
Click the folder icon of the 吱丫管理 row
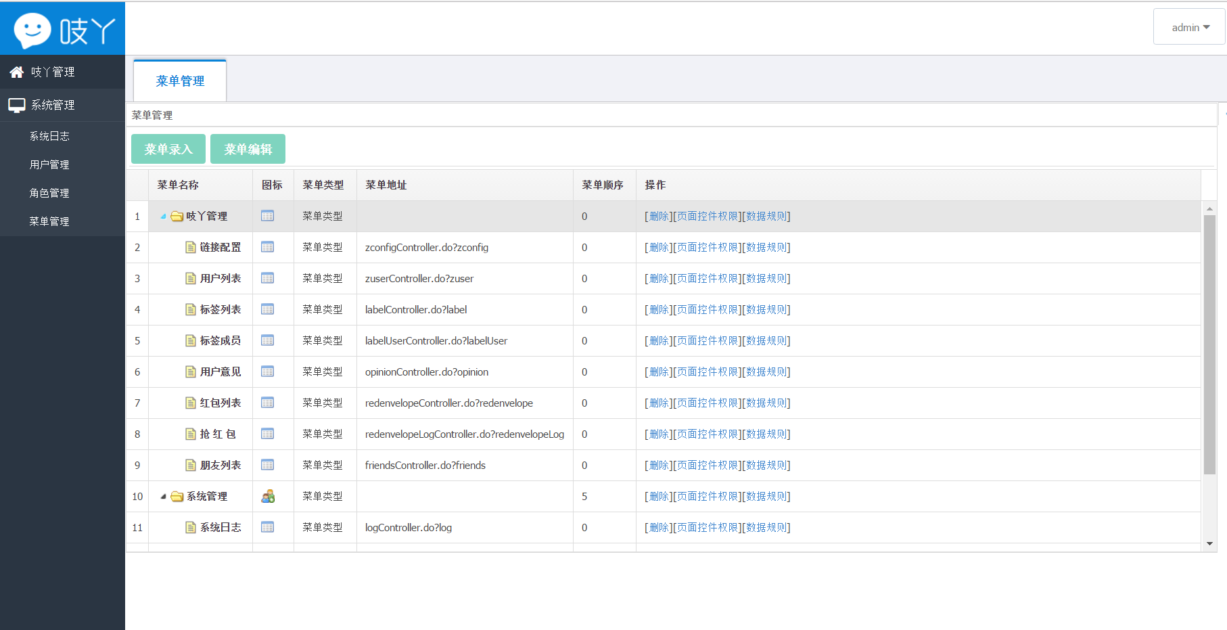click(x=177, y=217)
